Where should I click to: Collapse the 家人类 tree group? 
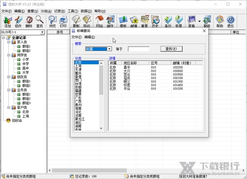[9, 42]
